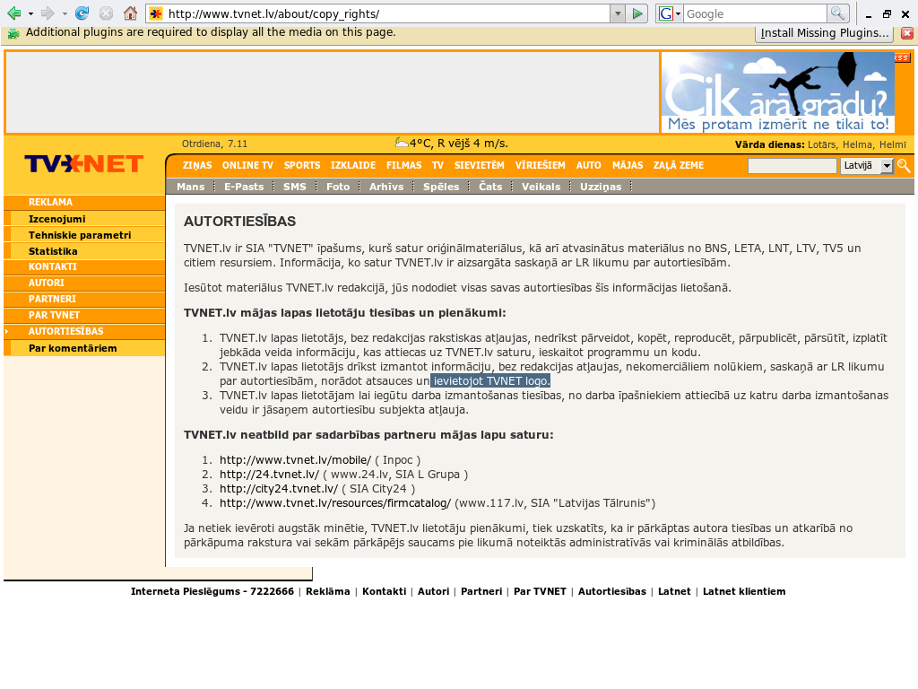Click the Home icon in toolbar
The width and height of the screenshot is (918, 689).
click(x=130, y=13)
